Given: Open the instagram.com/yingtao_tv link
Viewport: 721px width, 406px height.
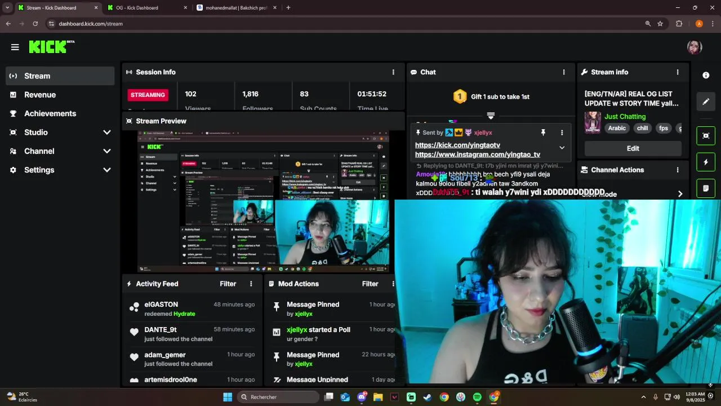Looking at the screenshot, I should tap(478, 155).
